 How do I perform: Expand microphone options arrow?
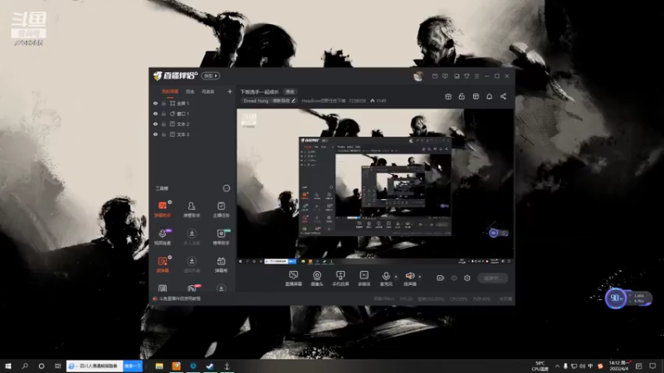396,277
